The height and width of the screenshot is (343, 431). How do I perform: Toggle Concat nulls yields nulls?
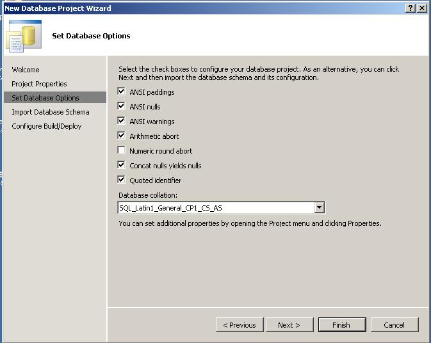[x=121, y=164]
